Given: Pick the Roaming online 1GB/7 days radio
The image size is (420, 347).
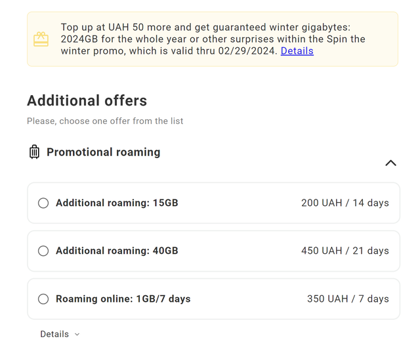Looking at the screenshot, I should (43, 299).
